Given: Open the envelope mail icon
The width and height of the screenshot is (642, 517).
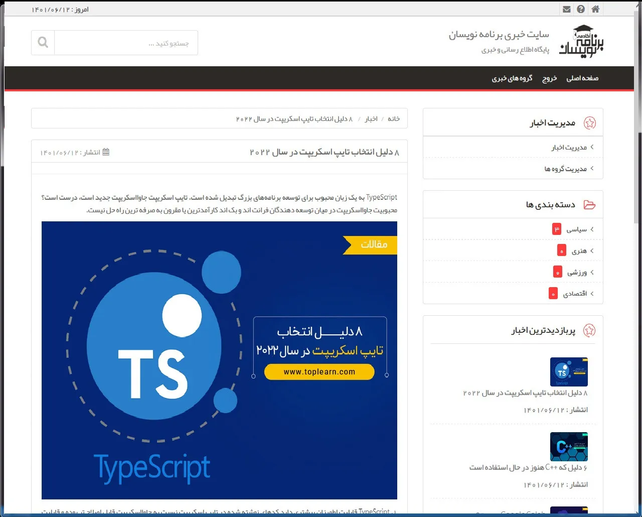Looking at the screenshot, I should point(566,9).
